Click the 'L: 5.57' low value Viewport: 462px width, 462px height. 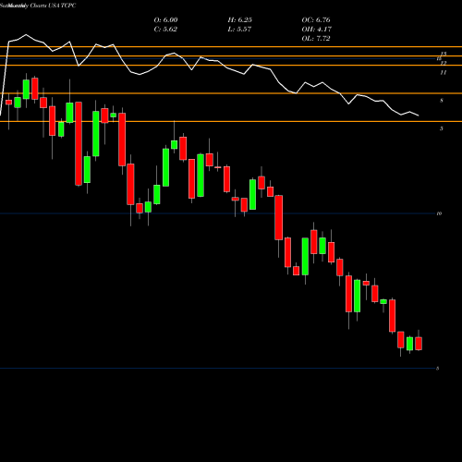pos(239,30)
